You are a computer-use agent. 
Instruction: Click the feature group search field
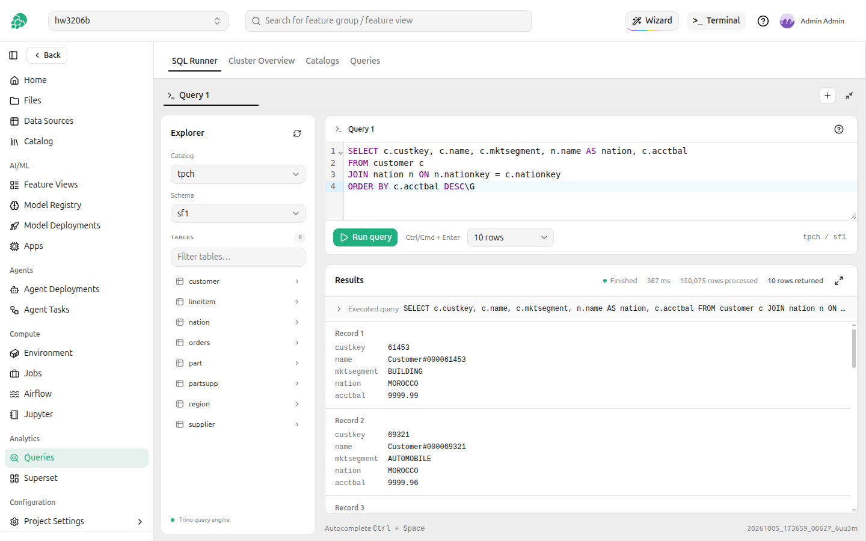pyautogui.click(x=388, y=21)
